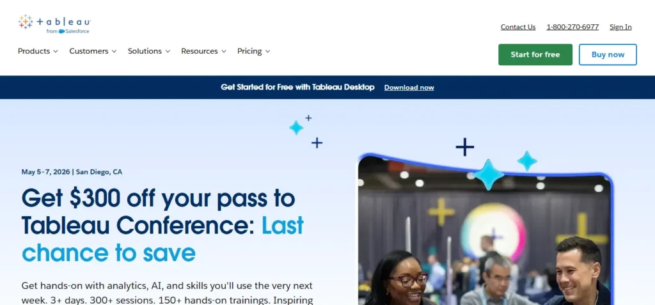Click the Sign In link
This screenshot has height=305, width=655.
(x=620, y=27)
